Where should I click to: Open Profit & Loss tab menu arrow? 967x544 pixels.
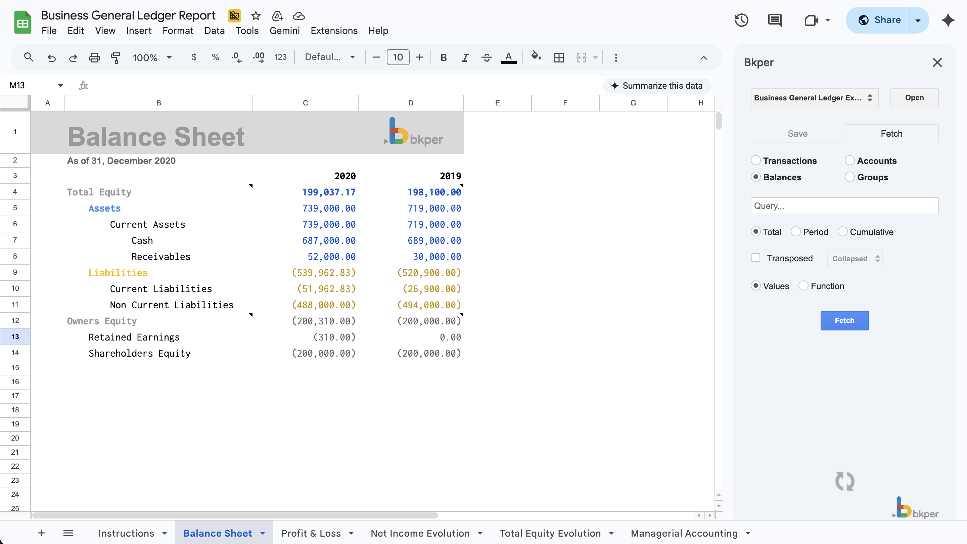coord(351,533)
